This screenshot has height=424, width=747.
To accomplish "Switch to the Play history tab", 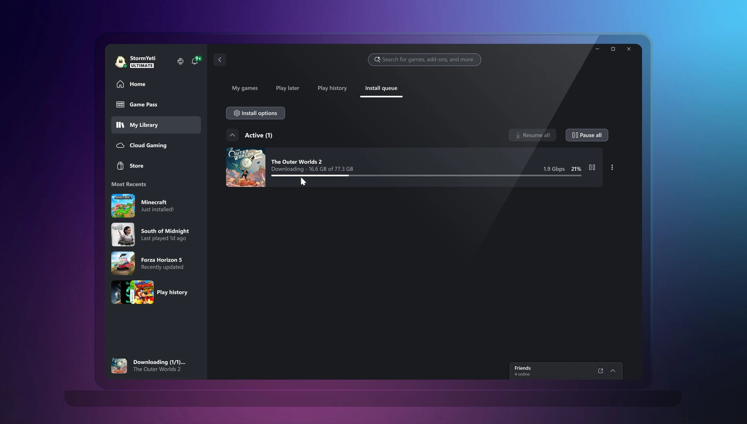I will coord(331,88).
